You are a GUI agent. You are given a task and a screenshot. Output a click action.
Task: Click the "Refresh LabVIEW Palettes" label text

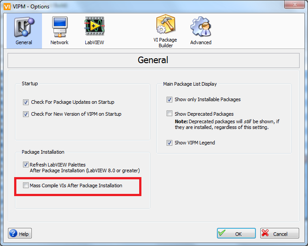click(x=57, y=165)
